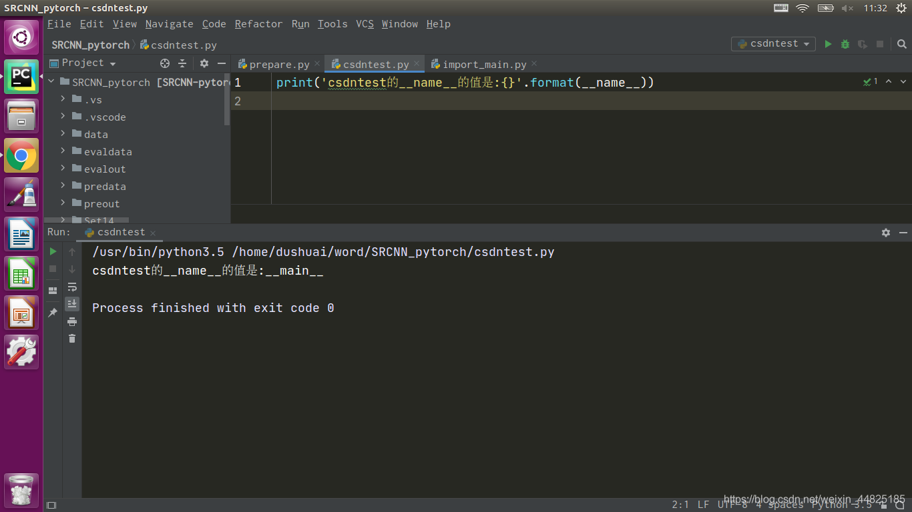The height and width of the screenshot is (512, 912).
Task: Open Search Everywhere magnifier icon
Action: (901, 44)
